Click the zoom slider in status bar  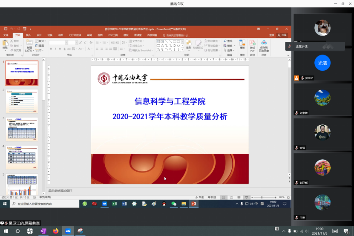pos(262,197)
